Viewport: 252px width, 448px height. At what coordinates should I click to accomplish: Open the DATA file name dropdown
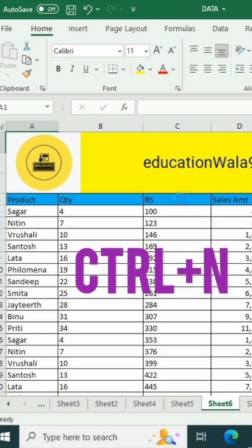[223, 9]
